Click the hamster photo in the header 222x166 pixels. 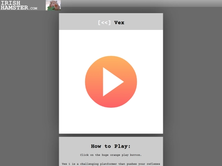[x=53, y=5]
